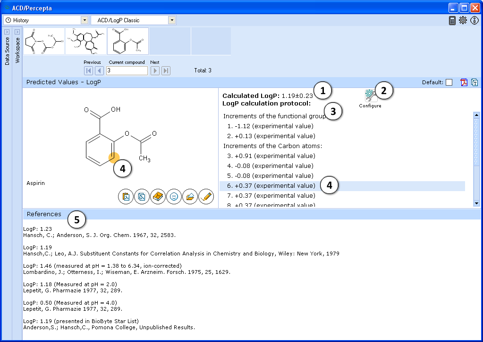Image resolution: width=483 pixels, height=342 pixels.
Task: Toggle the Default checkbox
Action: [x=449, y=82]
